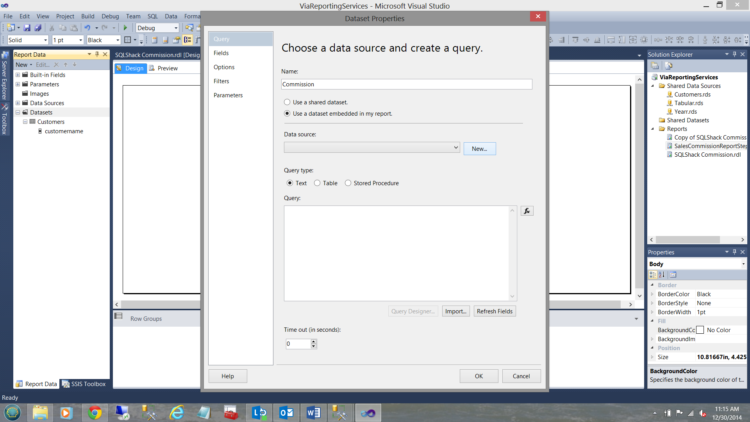Select 'Use a shared dataset' option

point(287,102)
